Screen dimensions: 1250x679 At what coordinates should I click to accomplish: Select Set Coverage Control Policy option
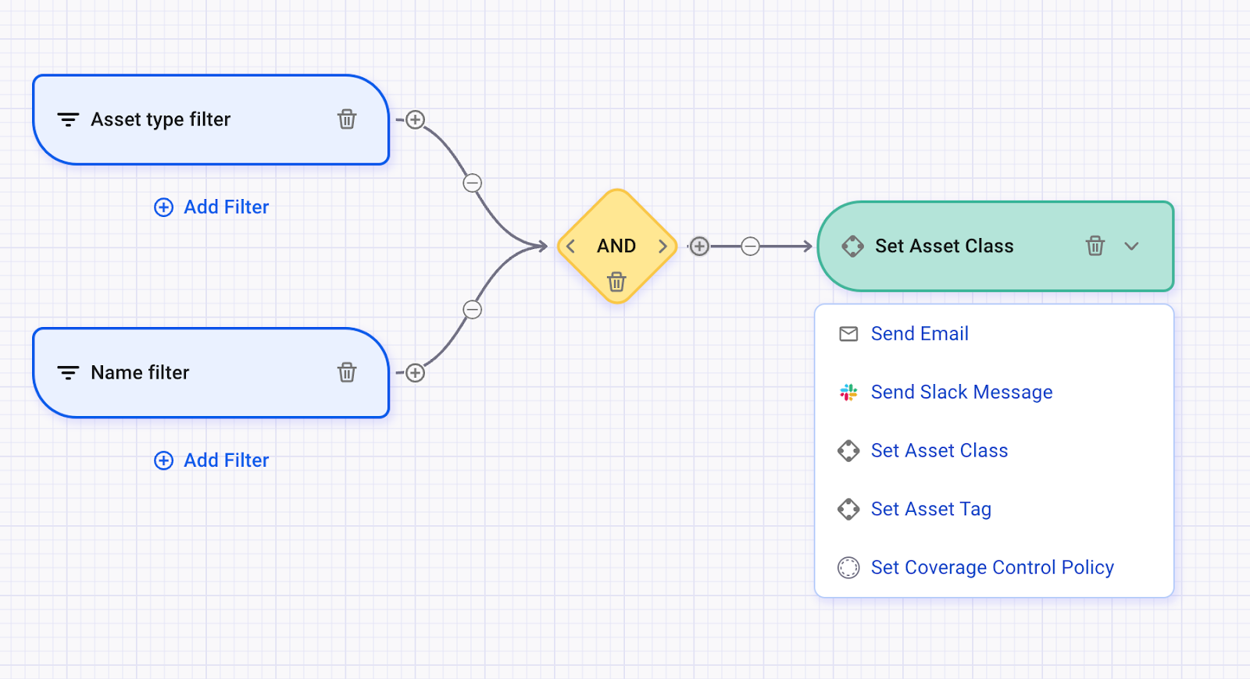(x=991, y=568)
